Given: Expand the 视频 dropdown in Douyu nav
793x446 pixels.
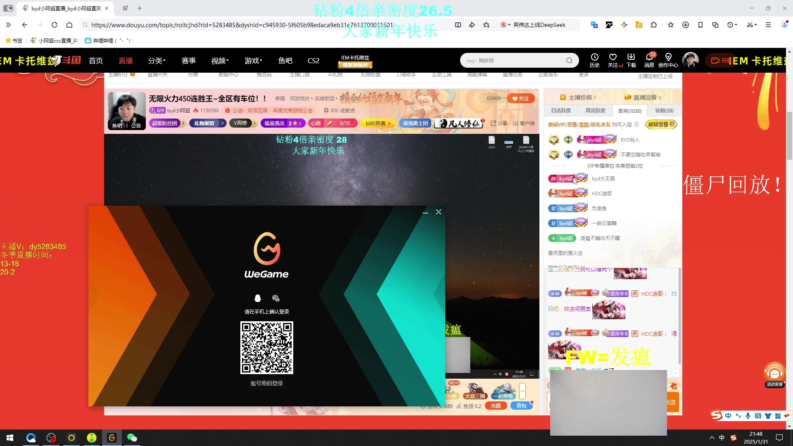Looking at the screenshot, I should pos(220,61).
